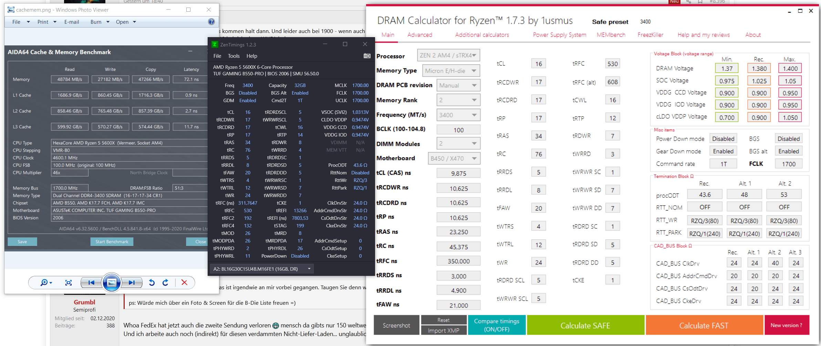The height and width of the screenshot is (346, 821).
Task: Open the Burn menu in Photo Viewer
Action: click(100, 22)
